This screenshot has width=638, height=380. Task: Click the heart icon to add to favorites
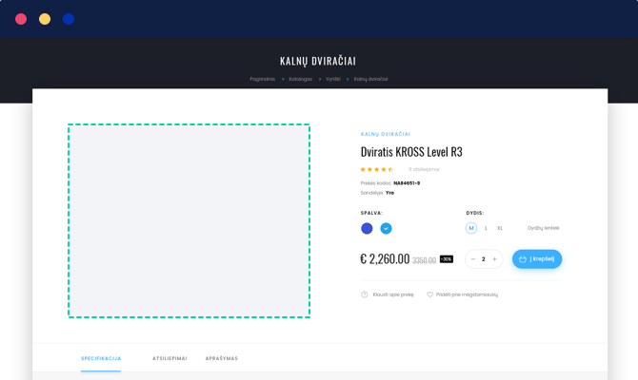point(429,294)
